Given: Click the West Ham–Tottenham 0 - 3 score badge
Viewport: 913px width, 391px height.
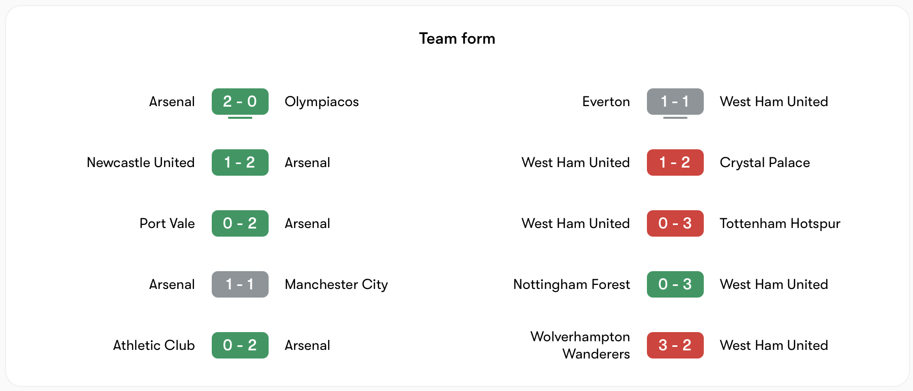Looking at the screenshot, I should (675, 223).
